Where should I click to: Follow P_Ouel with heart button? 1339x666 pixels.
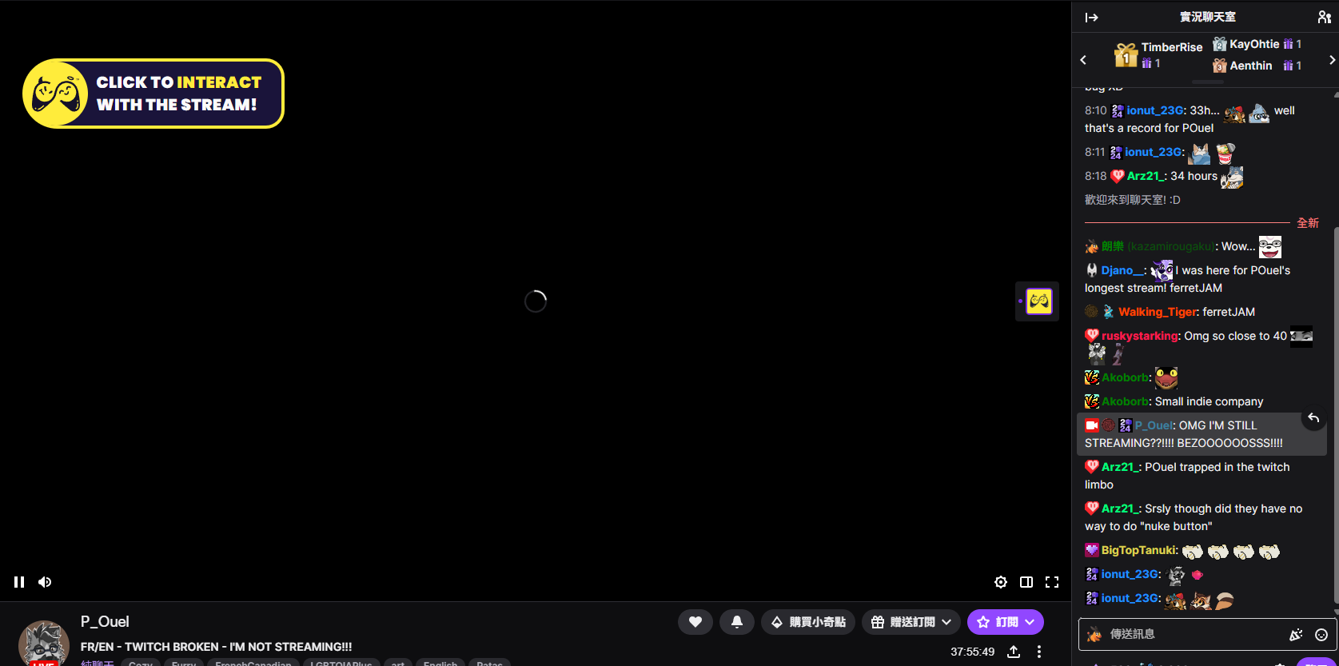695,622
